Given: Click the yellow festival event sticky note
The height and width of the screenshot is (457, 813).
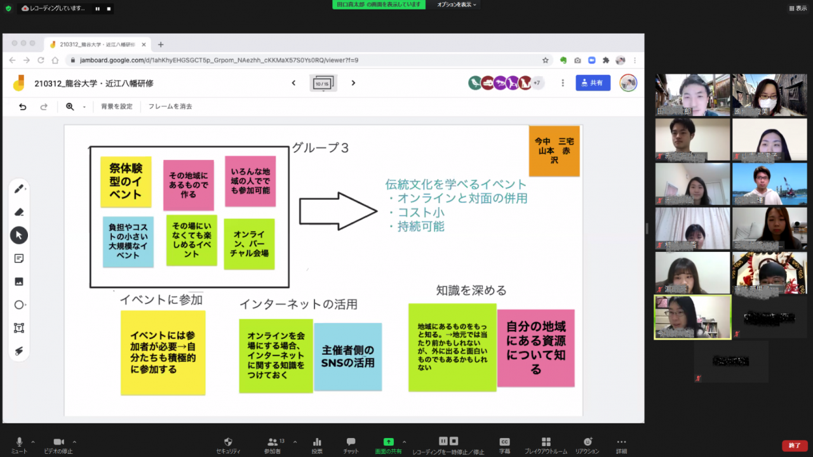Looking at the screenshot, I should point(126,182).
